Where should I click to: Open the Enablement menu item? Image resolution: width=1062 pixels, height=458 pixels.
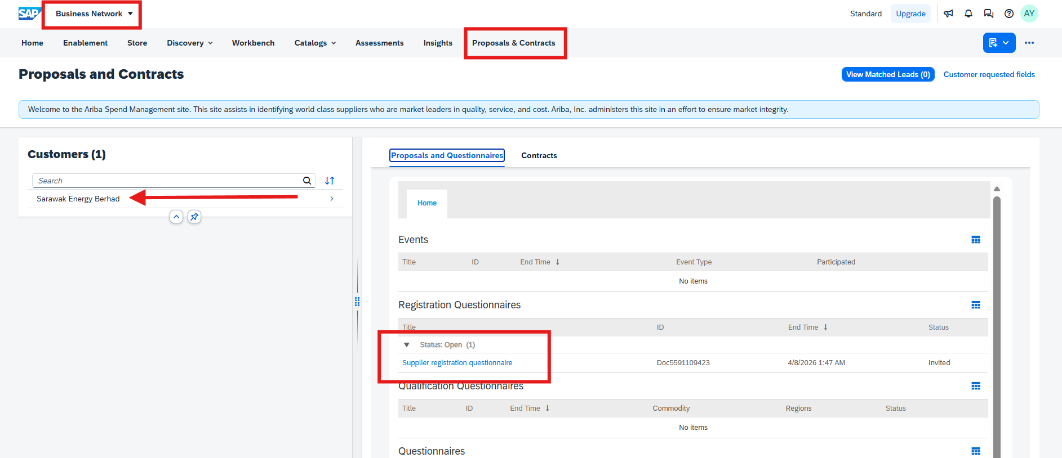point(85,43)
